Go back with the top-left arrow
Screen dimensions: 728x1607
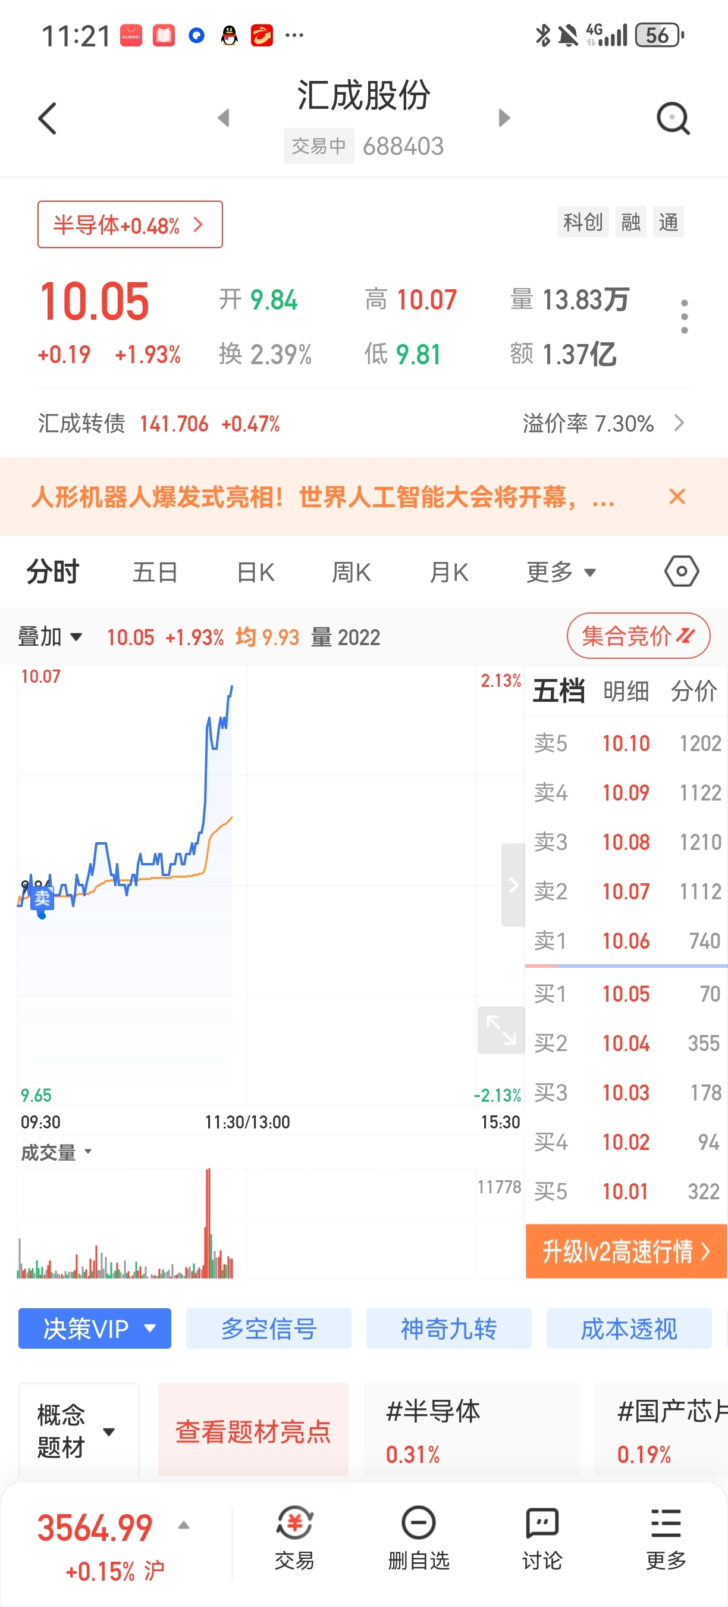coord(48,118)
